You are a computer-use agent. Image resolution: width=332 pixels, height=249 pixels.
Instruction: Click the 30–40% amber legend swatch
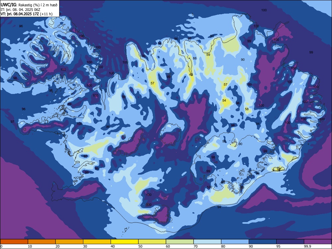(97, 242)
